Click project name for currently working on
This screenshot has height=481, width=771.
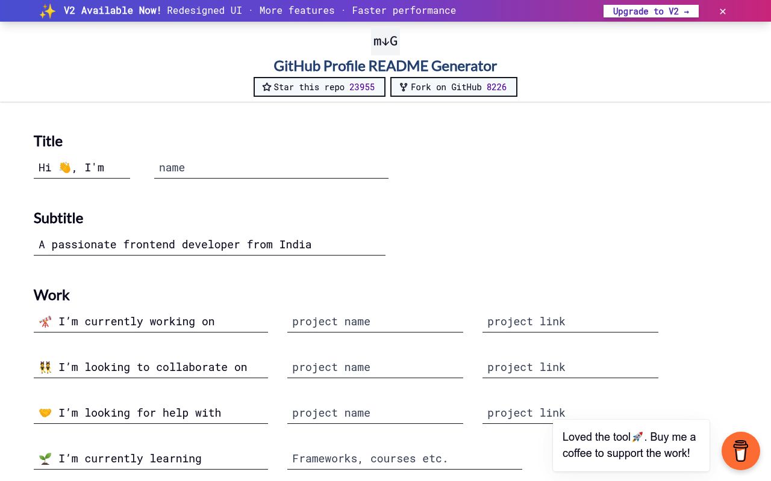[x=375, y=322]
